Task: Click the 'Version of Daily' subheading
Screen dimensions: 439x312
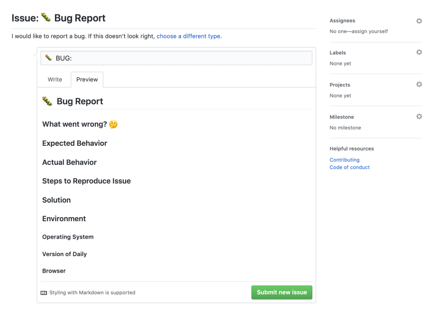Action: [x=64, y=254]
